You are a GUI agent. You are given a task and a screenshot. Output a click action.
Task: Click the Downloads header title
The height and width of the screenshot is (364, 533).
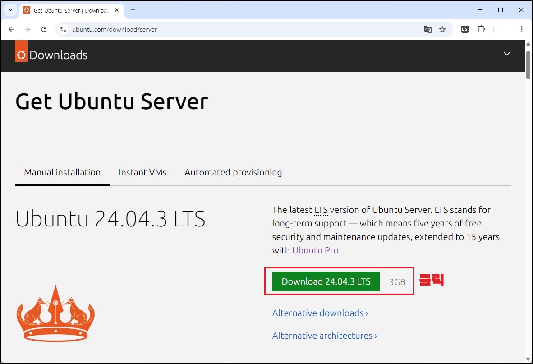[x=59, y=55]
